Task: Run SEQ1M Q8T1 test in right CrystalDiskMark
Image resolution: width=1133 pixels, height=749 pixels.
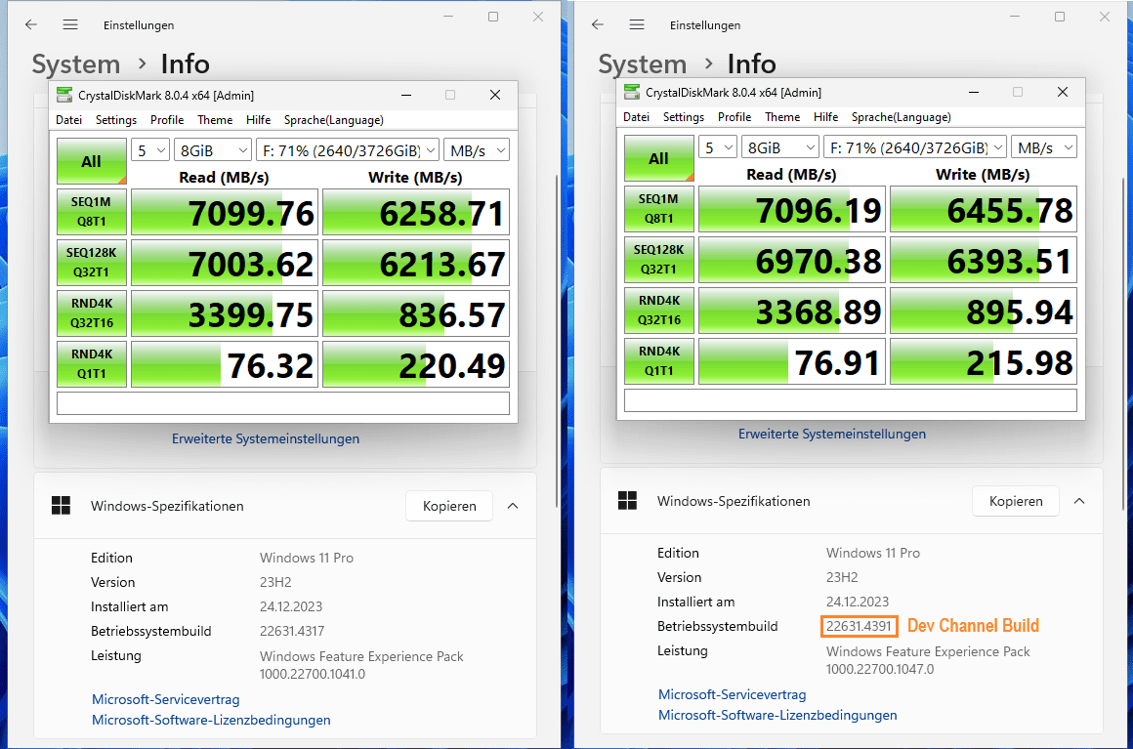Action: 659,209
